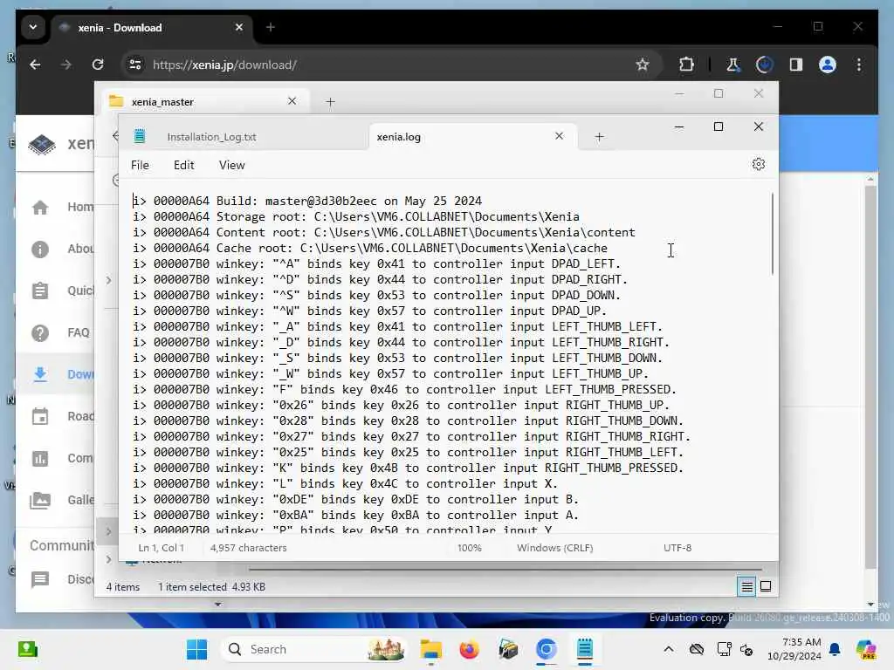Click the taskbar Search box
Viewport: 894px width, 670px height.
click(314, 649)
